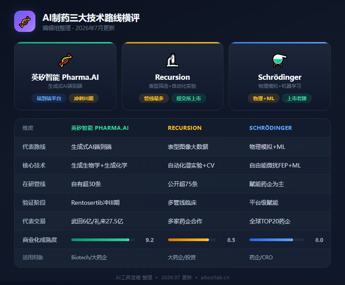Click the AI制药三大技术路线横评 title
This screenshot has width=345, height=285.
point(91,18)
